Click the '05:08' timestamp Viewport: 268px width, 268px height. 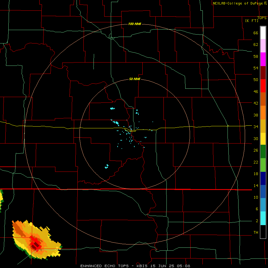point(183,266)
